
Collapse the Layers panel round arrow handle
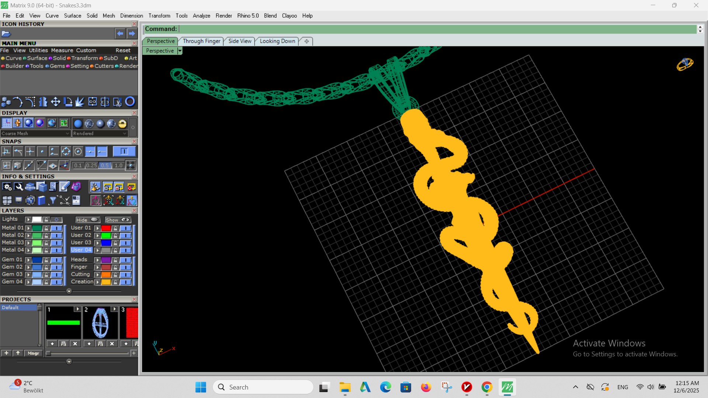[x=69, y=291]
